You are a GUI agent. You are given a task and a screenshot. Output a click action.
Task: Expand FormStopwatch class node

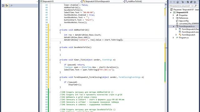176,35
